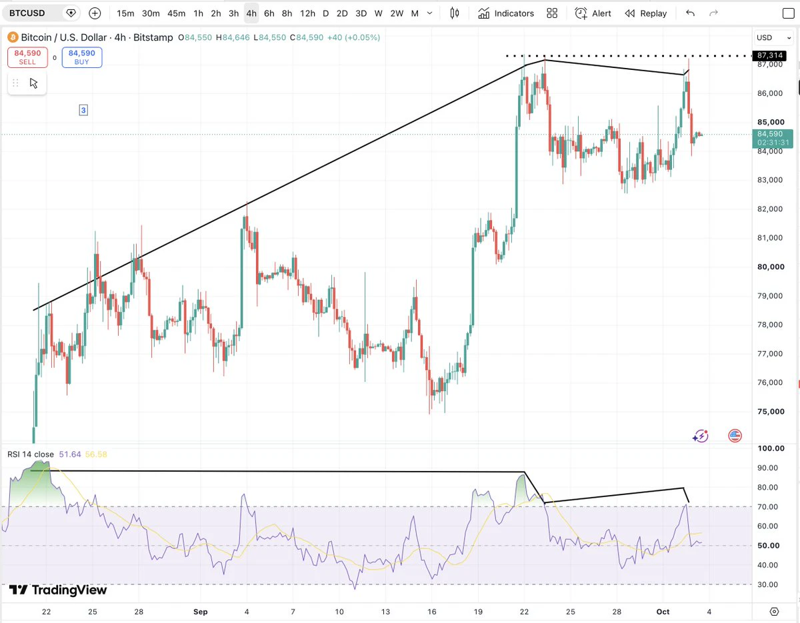The image size is (800, 623).
Task: Open the candlestick chart type selector
Action: point(455,13)
